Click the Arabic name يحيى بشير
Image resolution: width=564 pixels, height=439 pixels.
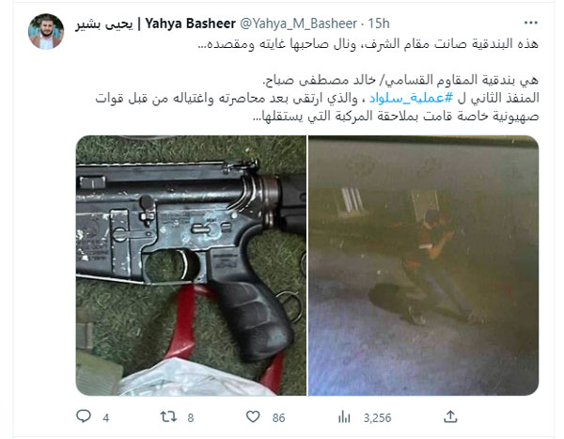point(104,24)
